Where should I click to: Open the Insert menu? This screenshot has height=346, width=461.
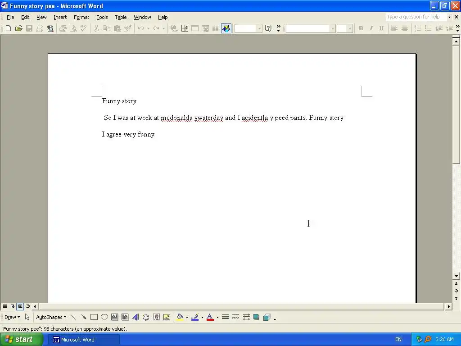[x=60, y=17]
